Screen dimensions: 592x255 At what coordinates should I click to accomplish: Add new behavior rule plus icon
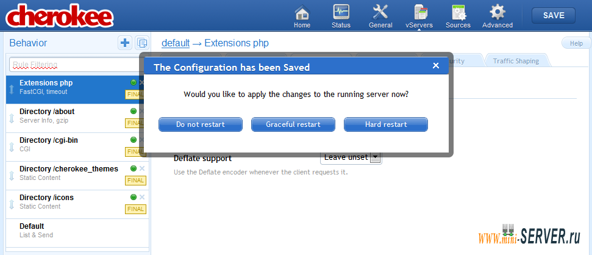[124, 43]
